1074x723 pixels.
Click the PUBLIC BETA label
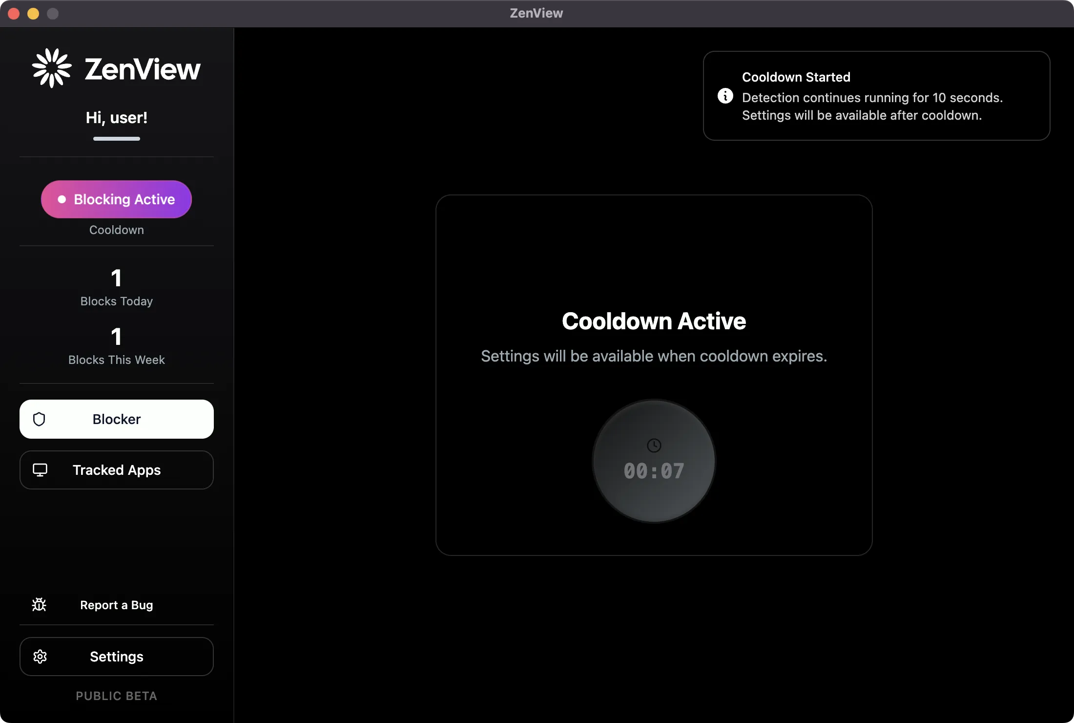click(116, 696)
